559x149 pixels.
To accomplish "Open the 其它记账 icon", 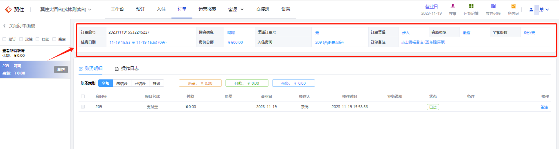I will pyautogui.click(x=493, y=6).
